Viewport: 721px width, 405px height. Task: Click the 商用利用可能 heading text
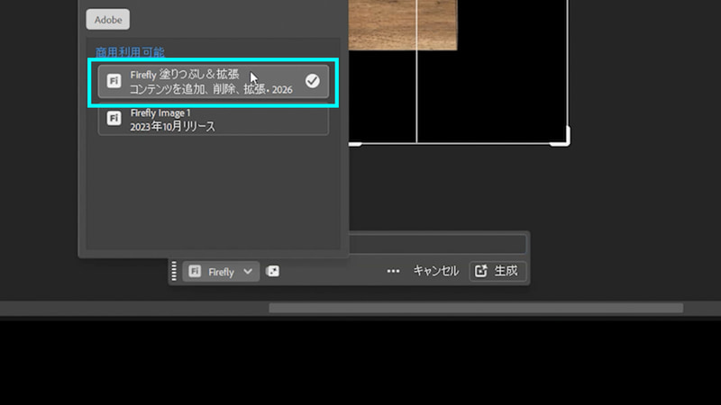tap(130, 52)
